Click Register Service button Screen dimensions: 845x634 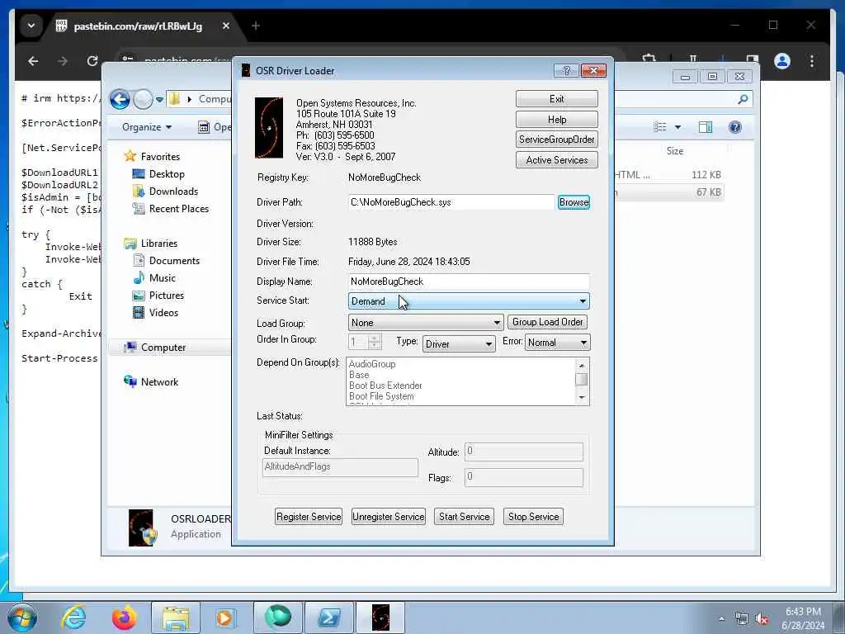click(309, 517)
